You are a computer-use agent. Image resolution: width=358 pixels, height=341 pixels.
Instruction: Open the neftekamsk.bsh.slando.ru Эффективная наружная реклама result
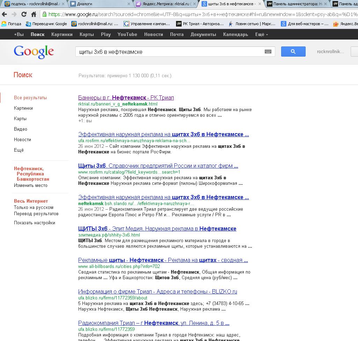pos(163,197)
